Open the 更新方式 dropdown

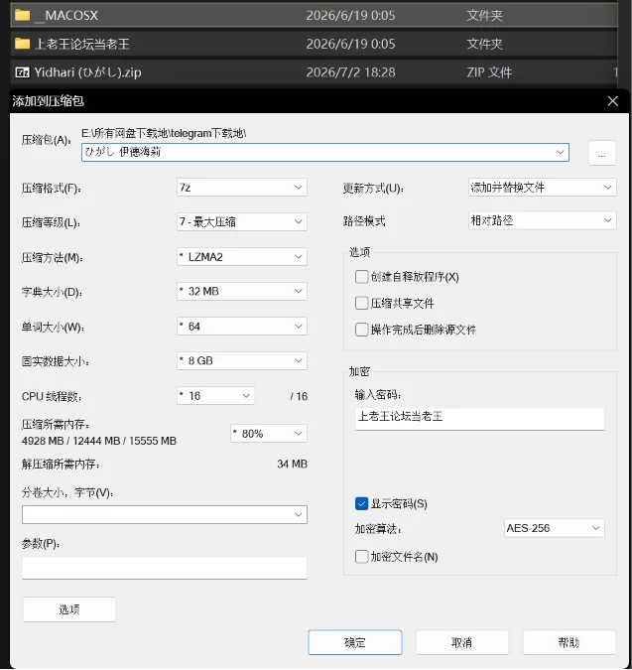click(x=542, y=188)
